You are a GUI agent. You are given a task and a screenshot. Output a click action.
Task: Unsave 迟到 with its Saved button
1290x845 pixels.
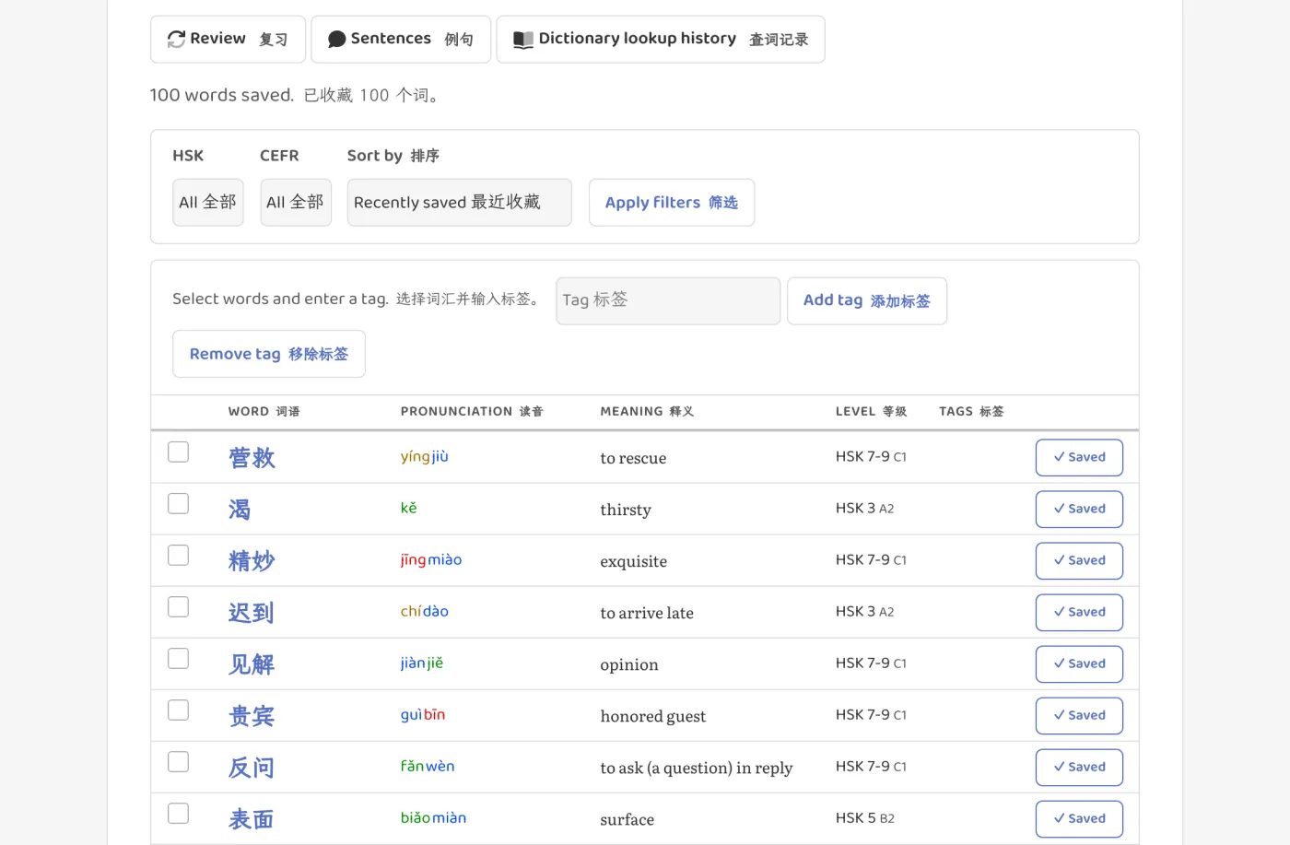(x=1079, y=612)
